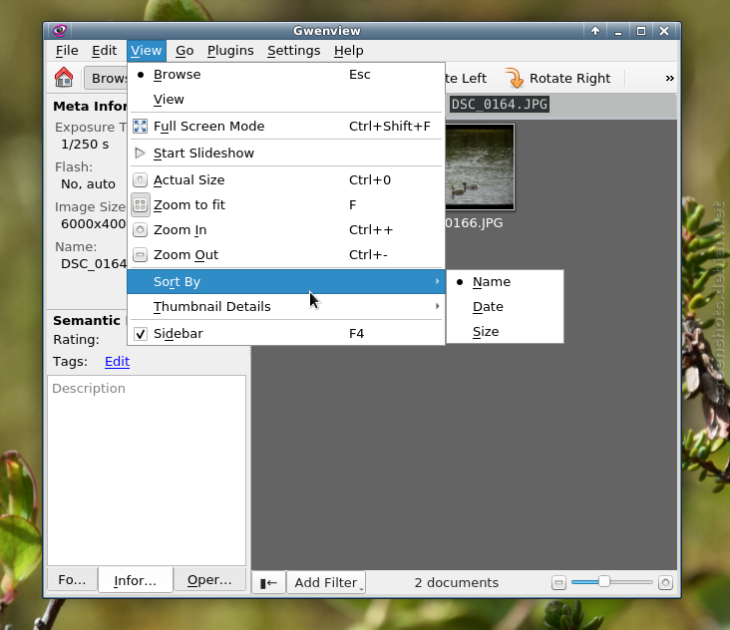Click the Zoom to fit icon
Screen dimensions: 730x630
click(141, 204)
